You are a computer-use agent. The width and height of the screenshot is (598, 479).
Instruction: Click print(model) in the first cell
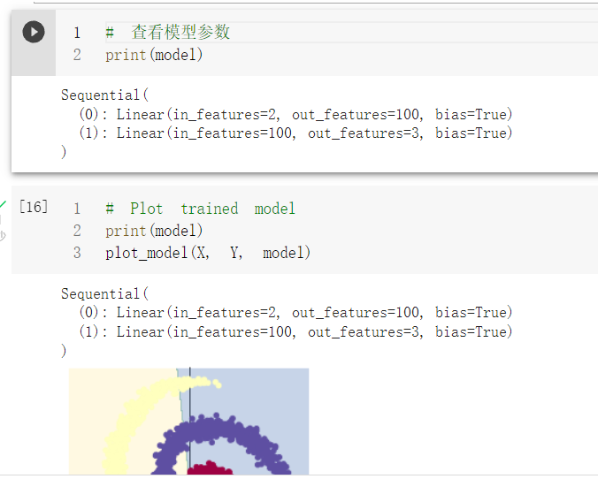154,55
